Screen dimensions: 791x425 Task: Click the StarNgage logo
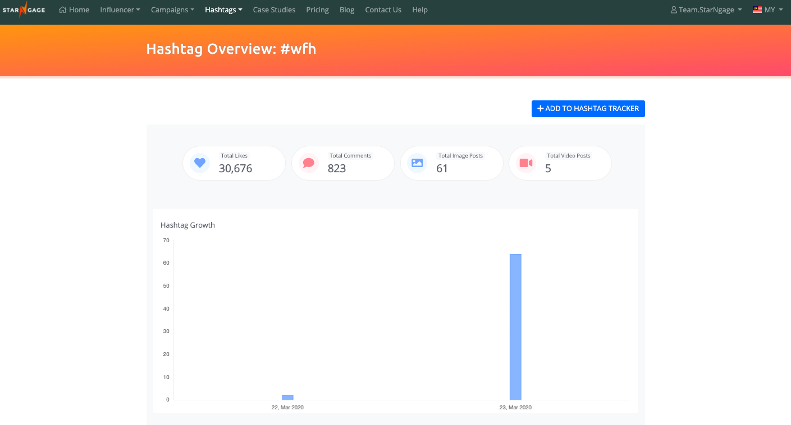pos(24,10)
